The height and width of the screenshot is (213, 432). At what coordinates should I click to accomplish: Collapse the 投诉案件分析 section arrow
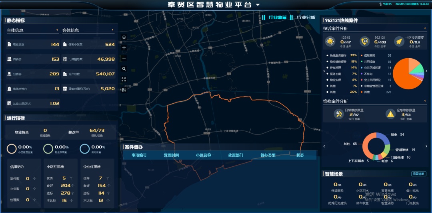click(x=425, y=28)
